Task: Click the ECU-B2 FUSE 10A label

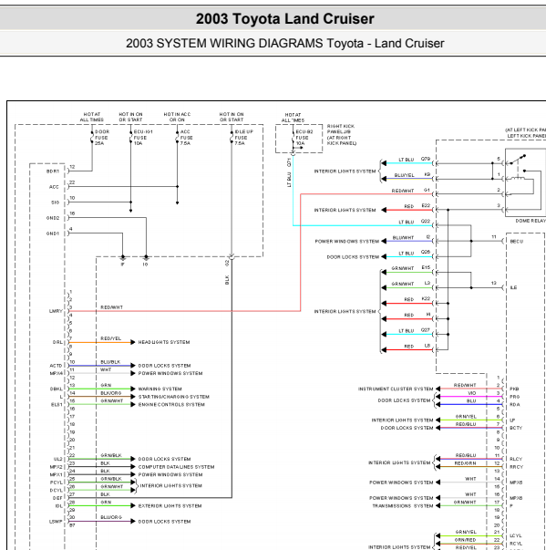Action: click(x=304, y=138)
